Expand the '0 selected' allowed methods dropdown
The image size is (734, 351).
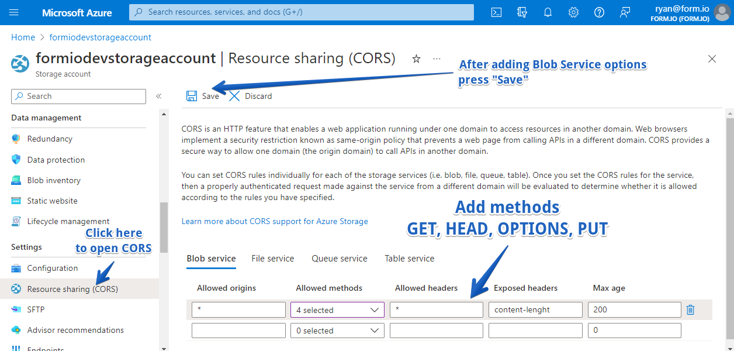(337, 331)
